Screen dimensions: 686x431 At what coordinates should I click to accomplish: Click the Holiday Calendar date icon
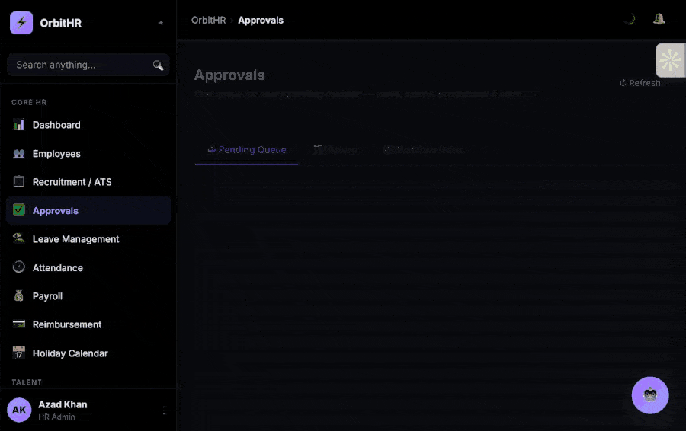click(19, 353)
